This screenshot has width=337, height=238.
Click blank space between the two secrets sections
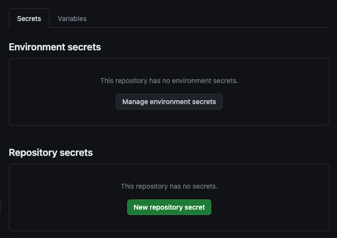169,137
